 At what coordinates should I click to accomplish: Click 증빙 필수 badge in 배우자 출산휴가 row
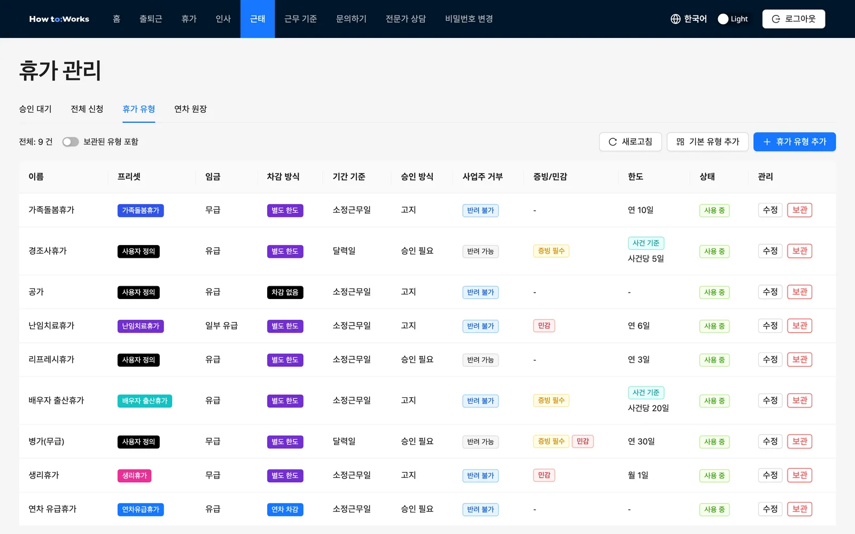tap(551, 400)
